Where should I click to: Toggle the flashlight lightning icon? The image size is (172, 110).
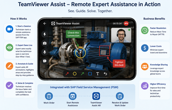click(45, 34)
